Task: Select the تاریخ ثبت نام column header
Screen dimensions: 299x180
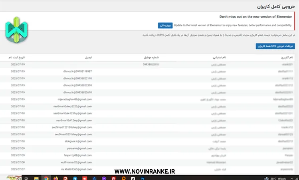Action: pos(17,57)
